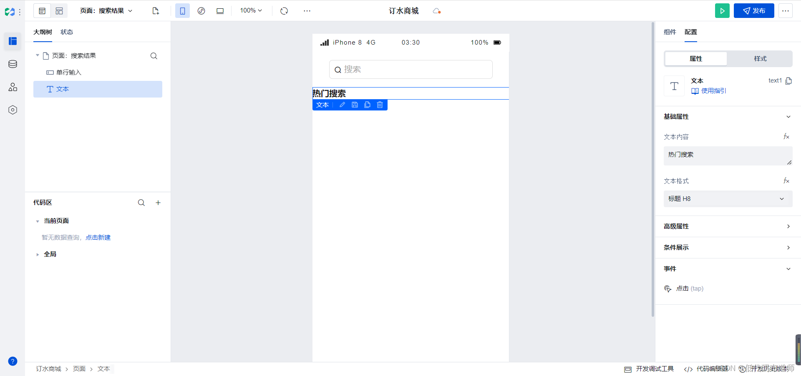Switch to the 组件 tab
801x376 pixels.
[x=670, y=32]
